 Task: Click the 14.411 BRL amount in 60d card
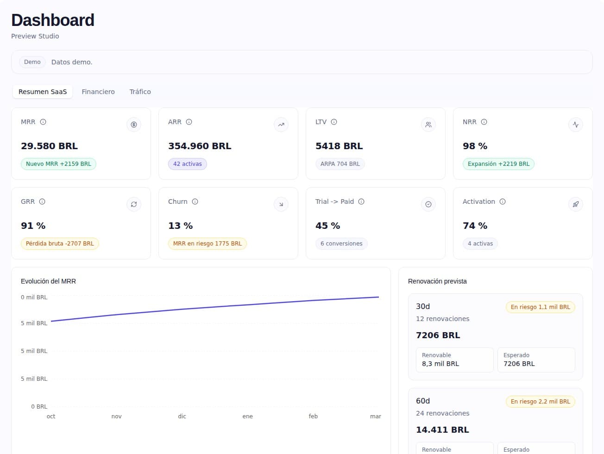[442, 430]
